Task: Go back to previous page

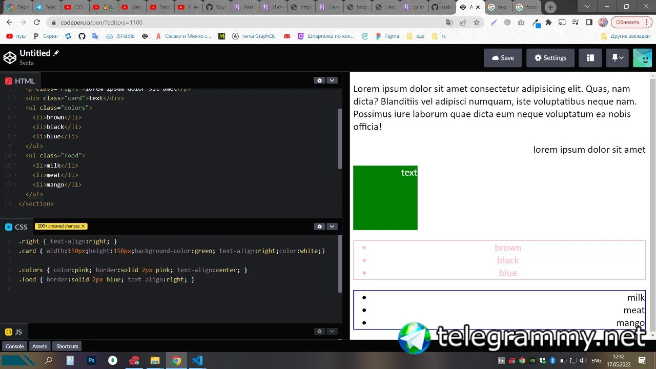Action: point(9,23)
